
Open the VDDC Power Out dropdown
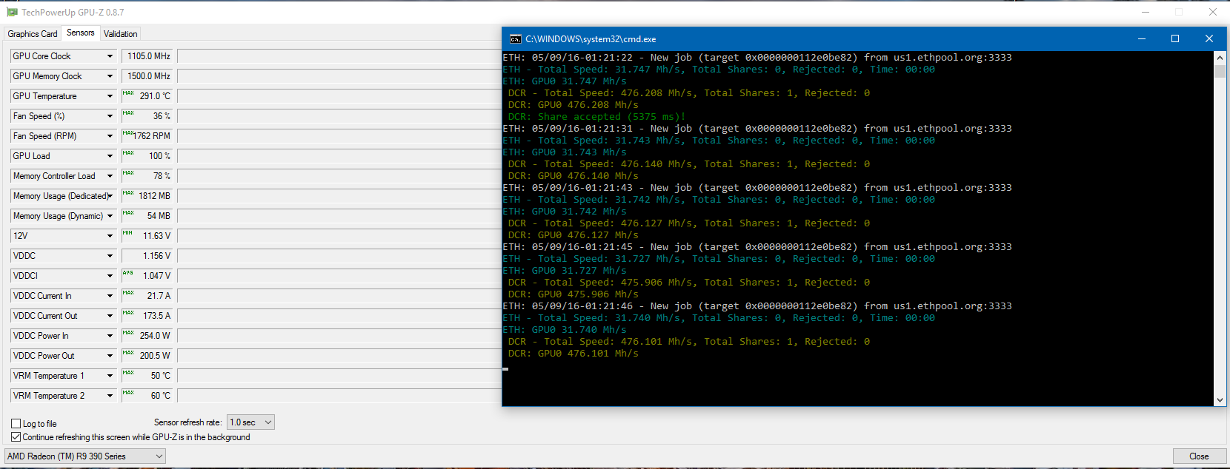click(x=110, y=356)
